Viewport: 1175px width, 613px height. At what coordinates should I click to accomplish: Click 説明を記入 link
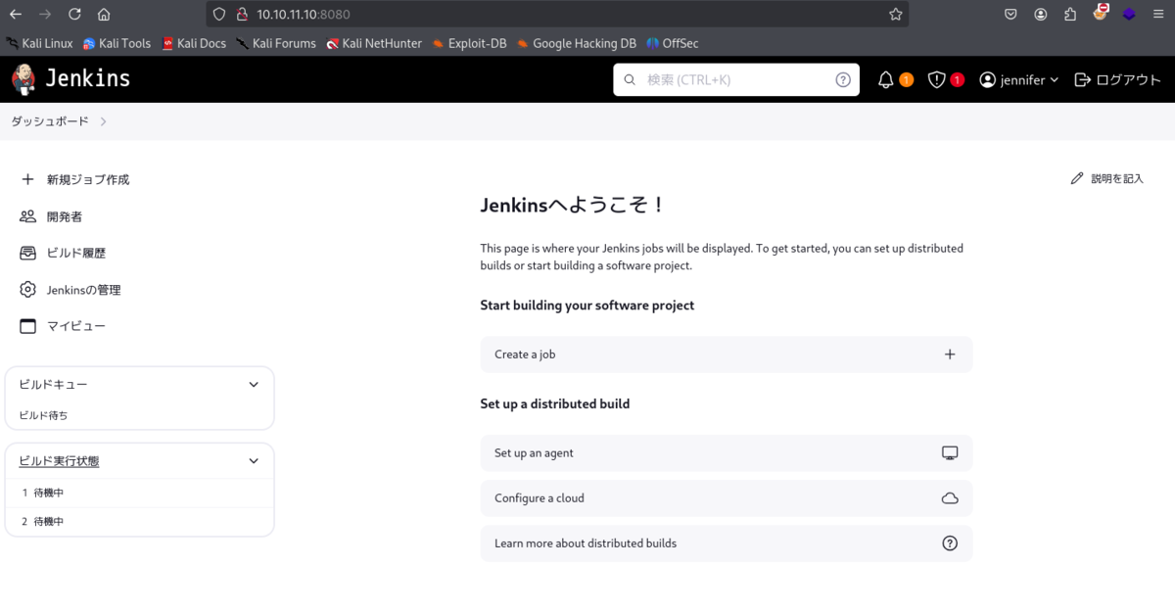(1117, 178)
